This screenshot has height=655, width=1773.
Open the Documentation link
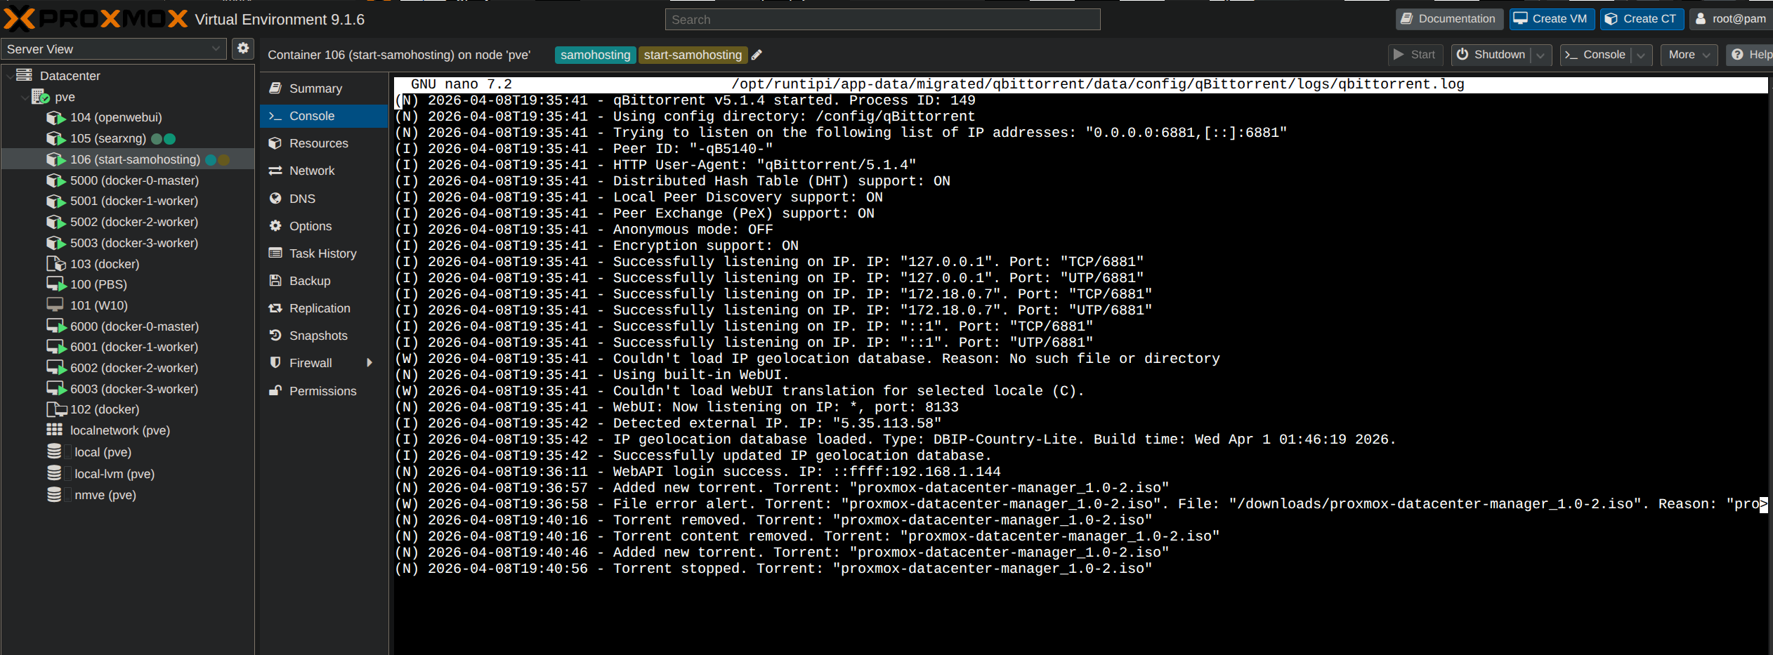tap(1448, 19)
